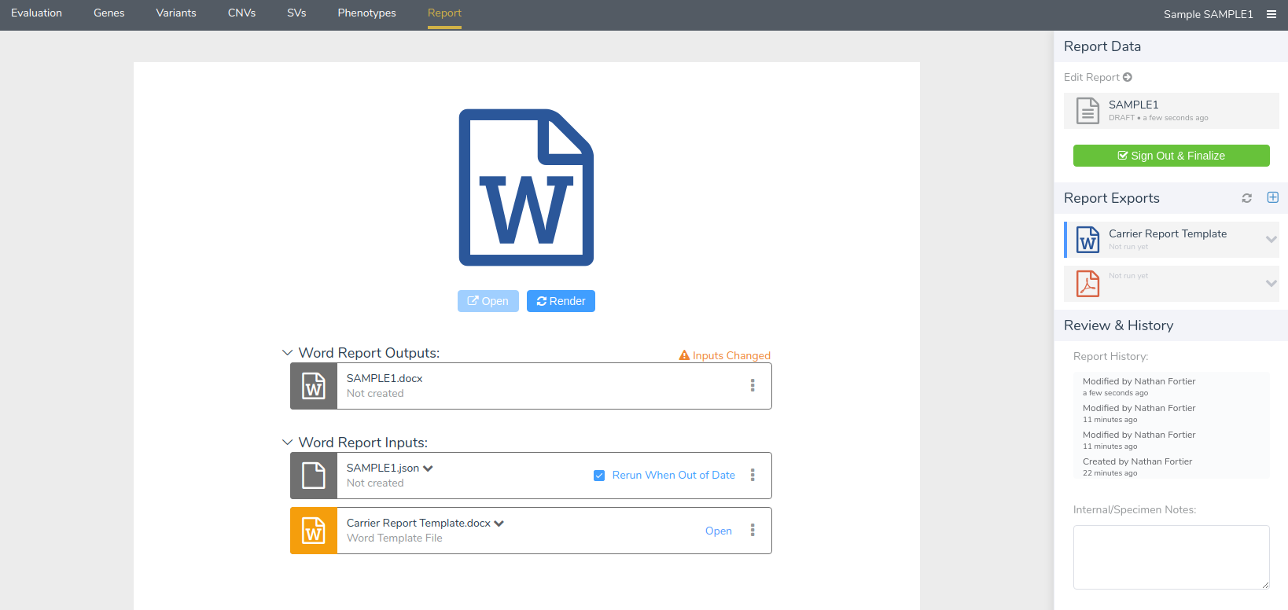The image size is (1288, 610).
Task: Click the large Word document icon
Action: (x=526, y=188)
